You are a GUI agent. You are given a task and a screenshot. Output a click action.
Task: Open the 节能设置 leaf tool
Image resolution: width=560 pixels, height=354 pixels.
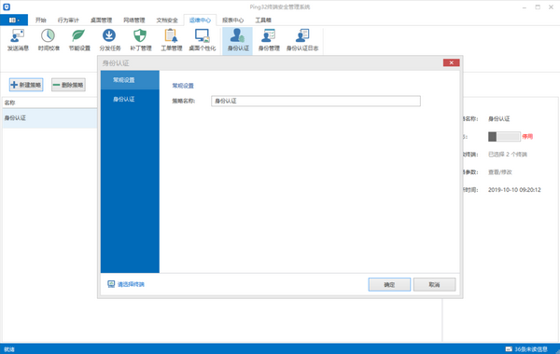click(x=79, y=40)
